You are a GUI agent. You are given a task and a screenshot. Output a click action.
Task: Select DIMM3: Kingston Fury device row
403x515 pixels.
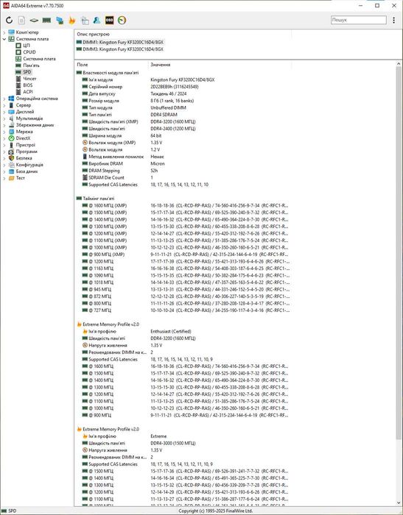[120, 49]
